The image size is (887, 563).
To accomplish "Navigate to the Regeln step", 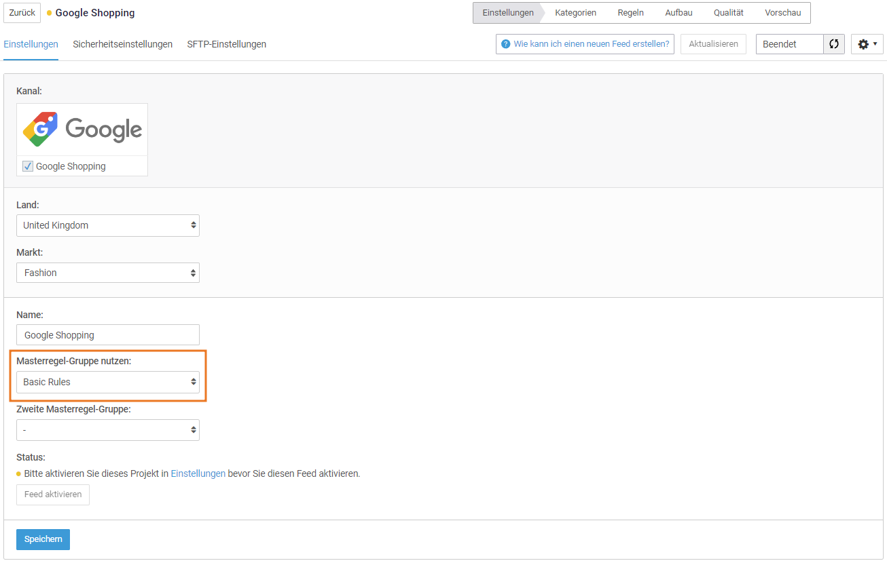I will (x=630, y=13).
